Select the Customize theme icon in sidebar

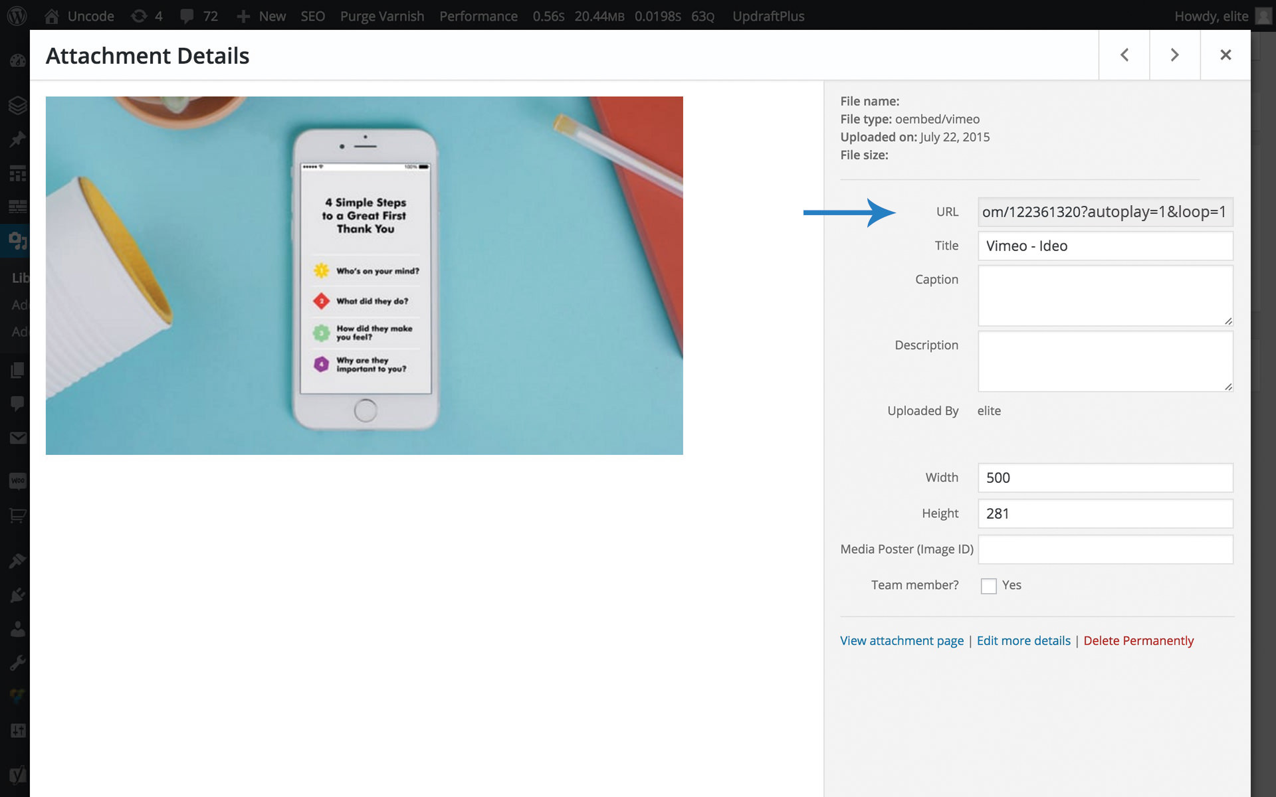[15, 560]
